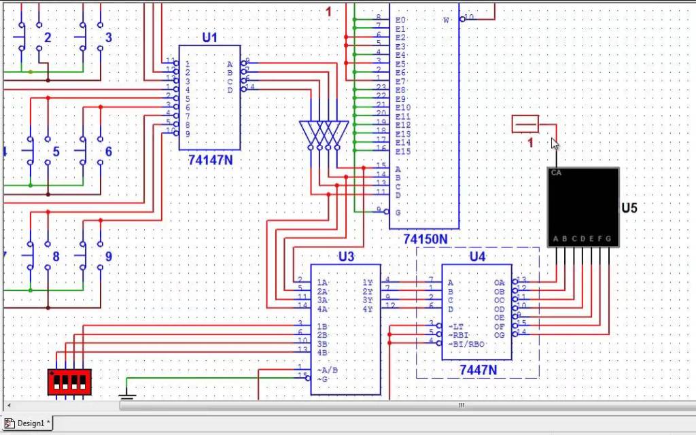Screen dimensions: 696x435
Task: Select the 74150N multiplexer component
Action: coord(424,116)
